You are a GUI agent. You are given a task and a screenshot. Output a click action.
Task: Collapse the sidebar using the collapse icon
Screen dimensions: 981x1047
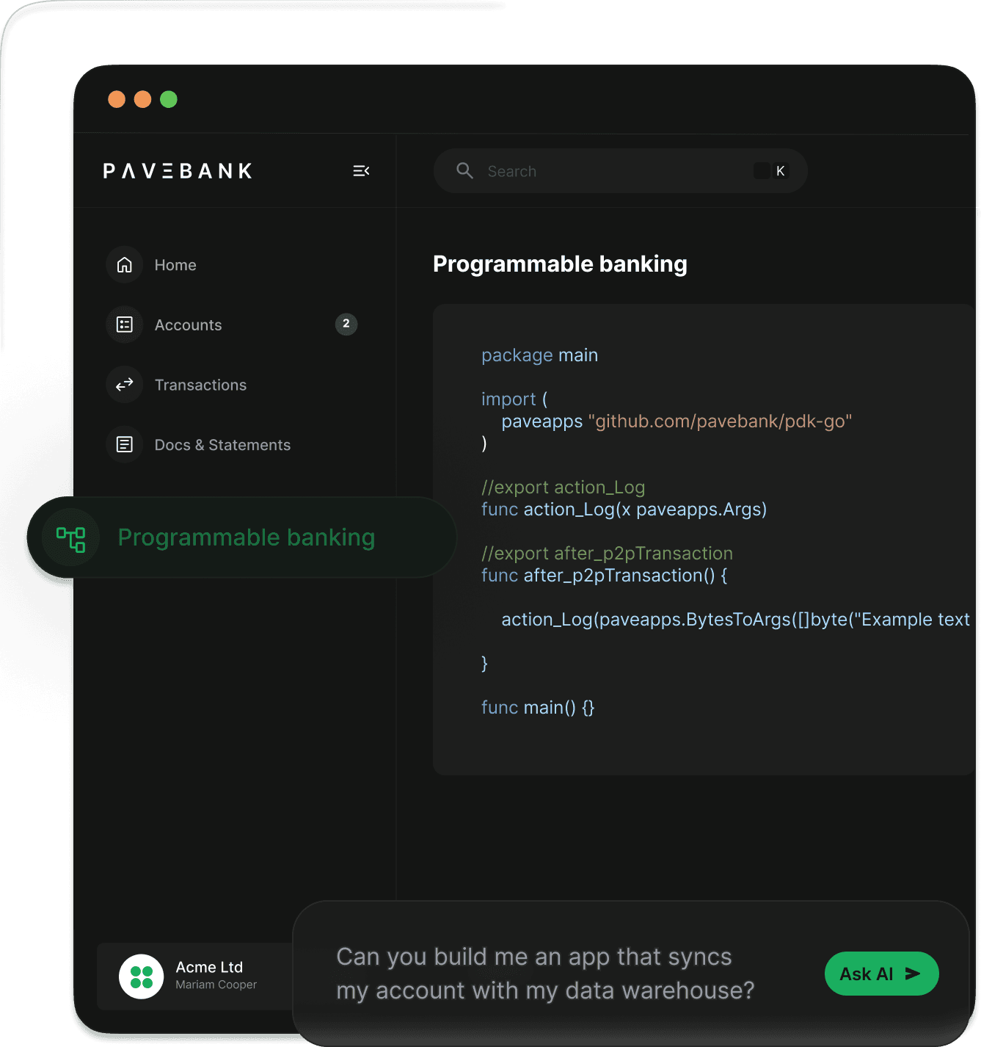point(361,170)
